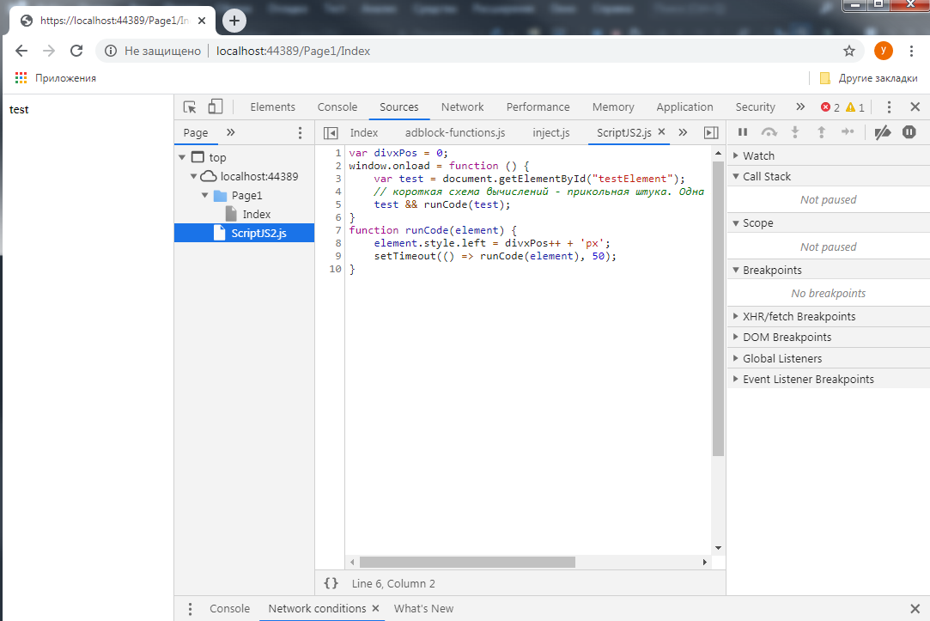This screenshot has height=621, width=930.
Task: Switch to the Network tab
Action: [462, 107]
